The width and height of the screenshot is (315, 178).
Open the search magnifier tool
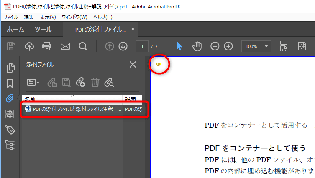pos(83,46)
